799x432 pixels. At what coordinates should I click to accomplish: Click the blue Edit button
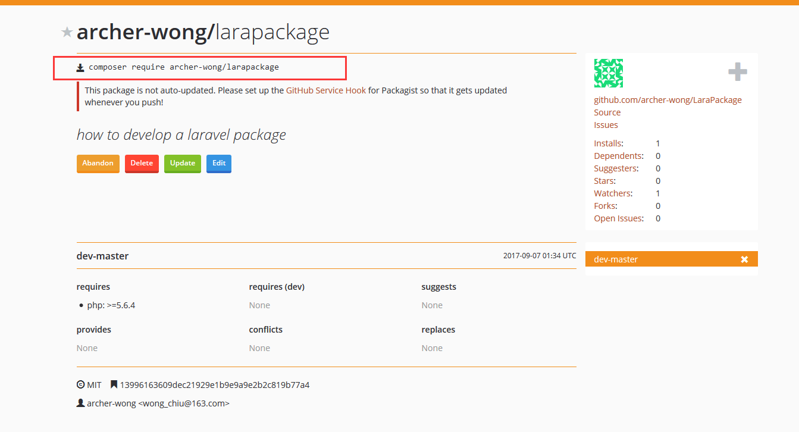219,163
